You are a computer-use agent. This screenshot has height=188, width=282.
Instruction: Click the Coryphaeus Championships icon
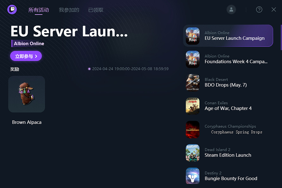[193, 129]
